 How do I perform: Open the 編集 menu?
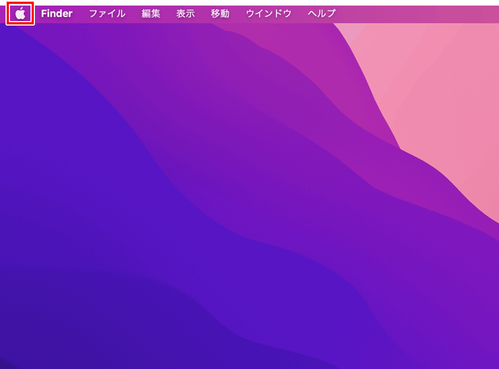(151, 14)
